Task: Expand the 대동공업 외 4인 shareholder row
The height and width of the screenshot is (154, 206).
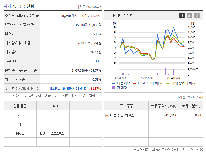Action: pyautogui.click(x=107, y=116)
